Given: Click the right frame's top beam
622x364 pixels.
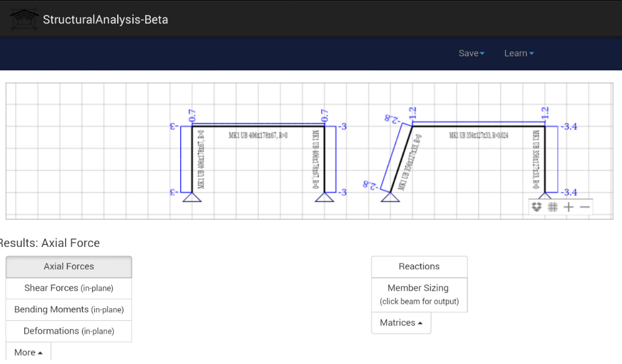Looking at the screenshot, I should pyautogui.click(x=479, y=126).
